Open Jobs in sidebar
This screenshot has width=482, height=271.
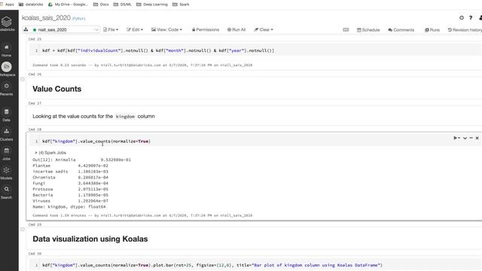tap(7, 154)
